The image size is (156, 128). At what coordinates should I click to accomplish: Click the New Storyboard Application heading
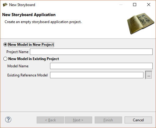click(29, 15)
